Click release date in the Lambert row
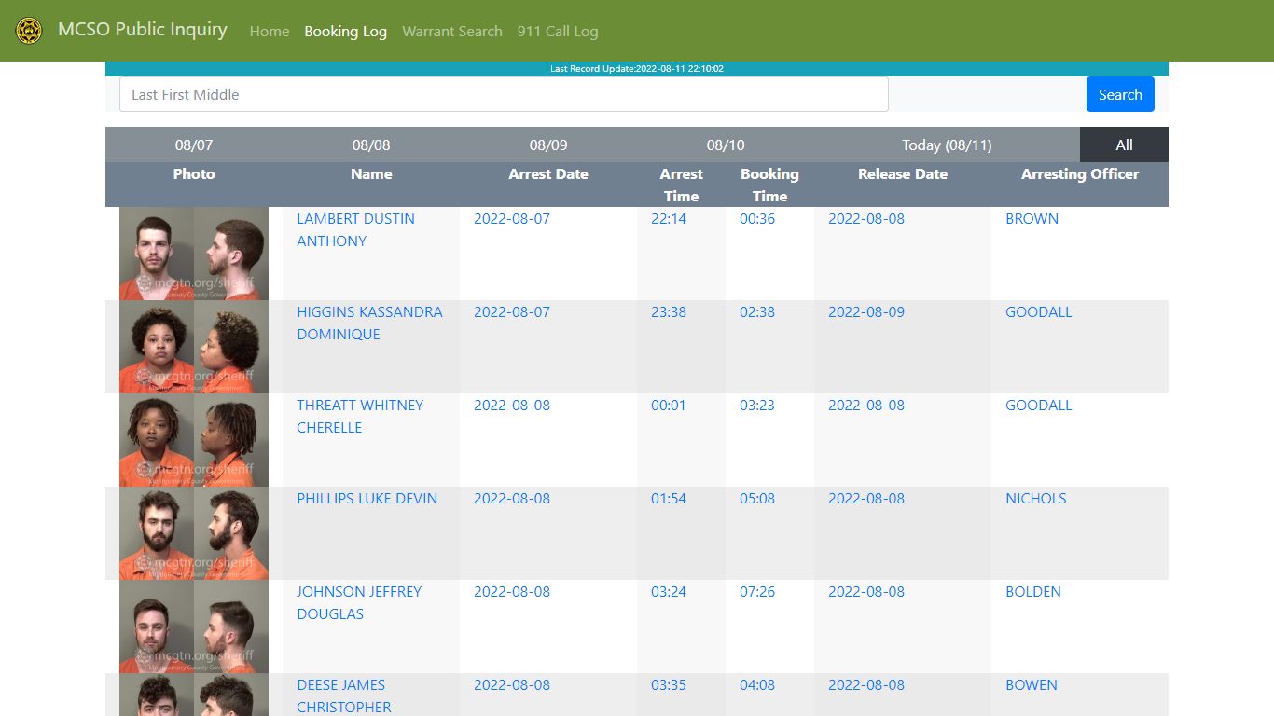Viewport: 1274px width, 716px height. coord(866,218)
